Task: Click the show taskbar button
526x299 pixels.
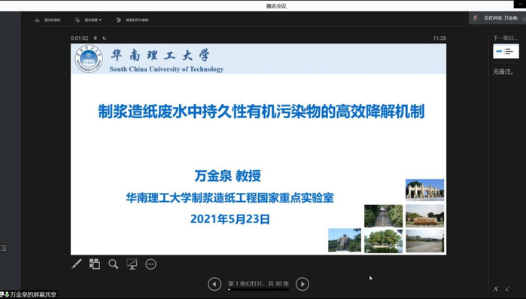Action: point(48,20)
